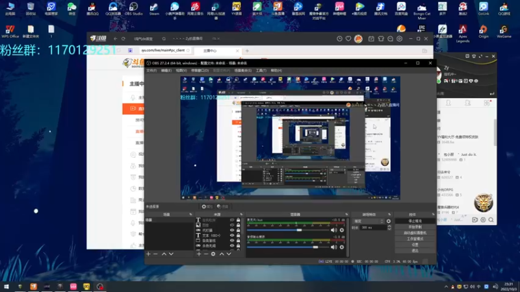The image size is (520, 292).
Task: Open the 渐变 transition type dropdown
Action: pyautogui.click(x=369, y=221)
